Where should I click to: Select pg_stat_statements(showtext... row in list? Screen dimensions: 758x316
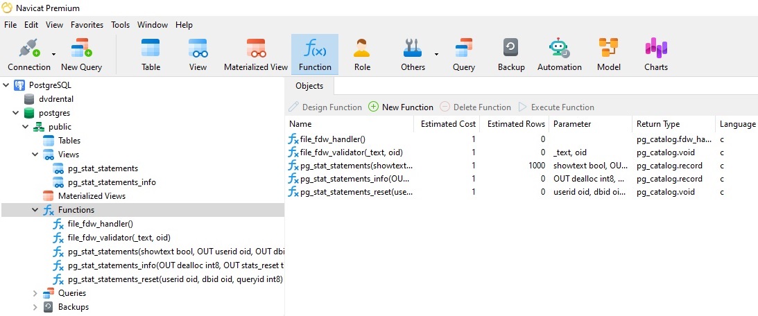point(522,166)
